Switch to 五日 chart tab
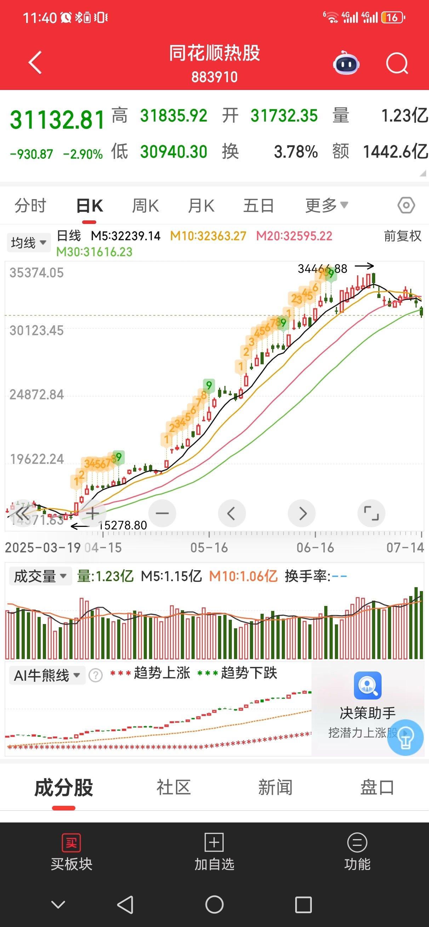Viewport: 429px width, 927px height. pos(258,206)
